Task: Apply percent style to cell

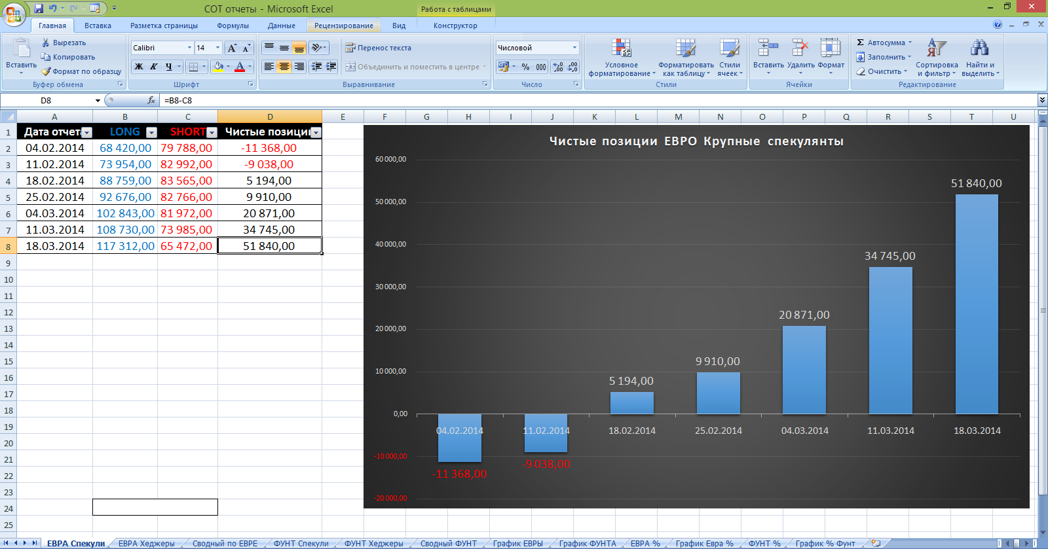Action: click(525, 67)
